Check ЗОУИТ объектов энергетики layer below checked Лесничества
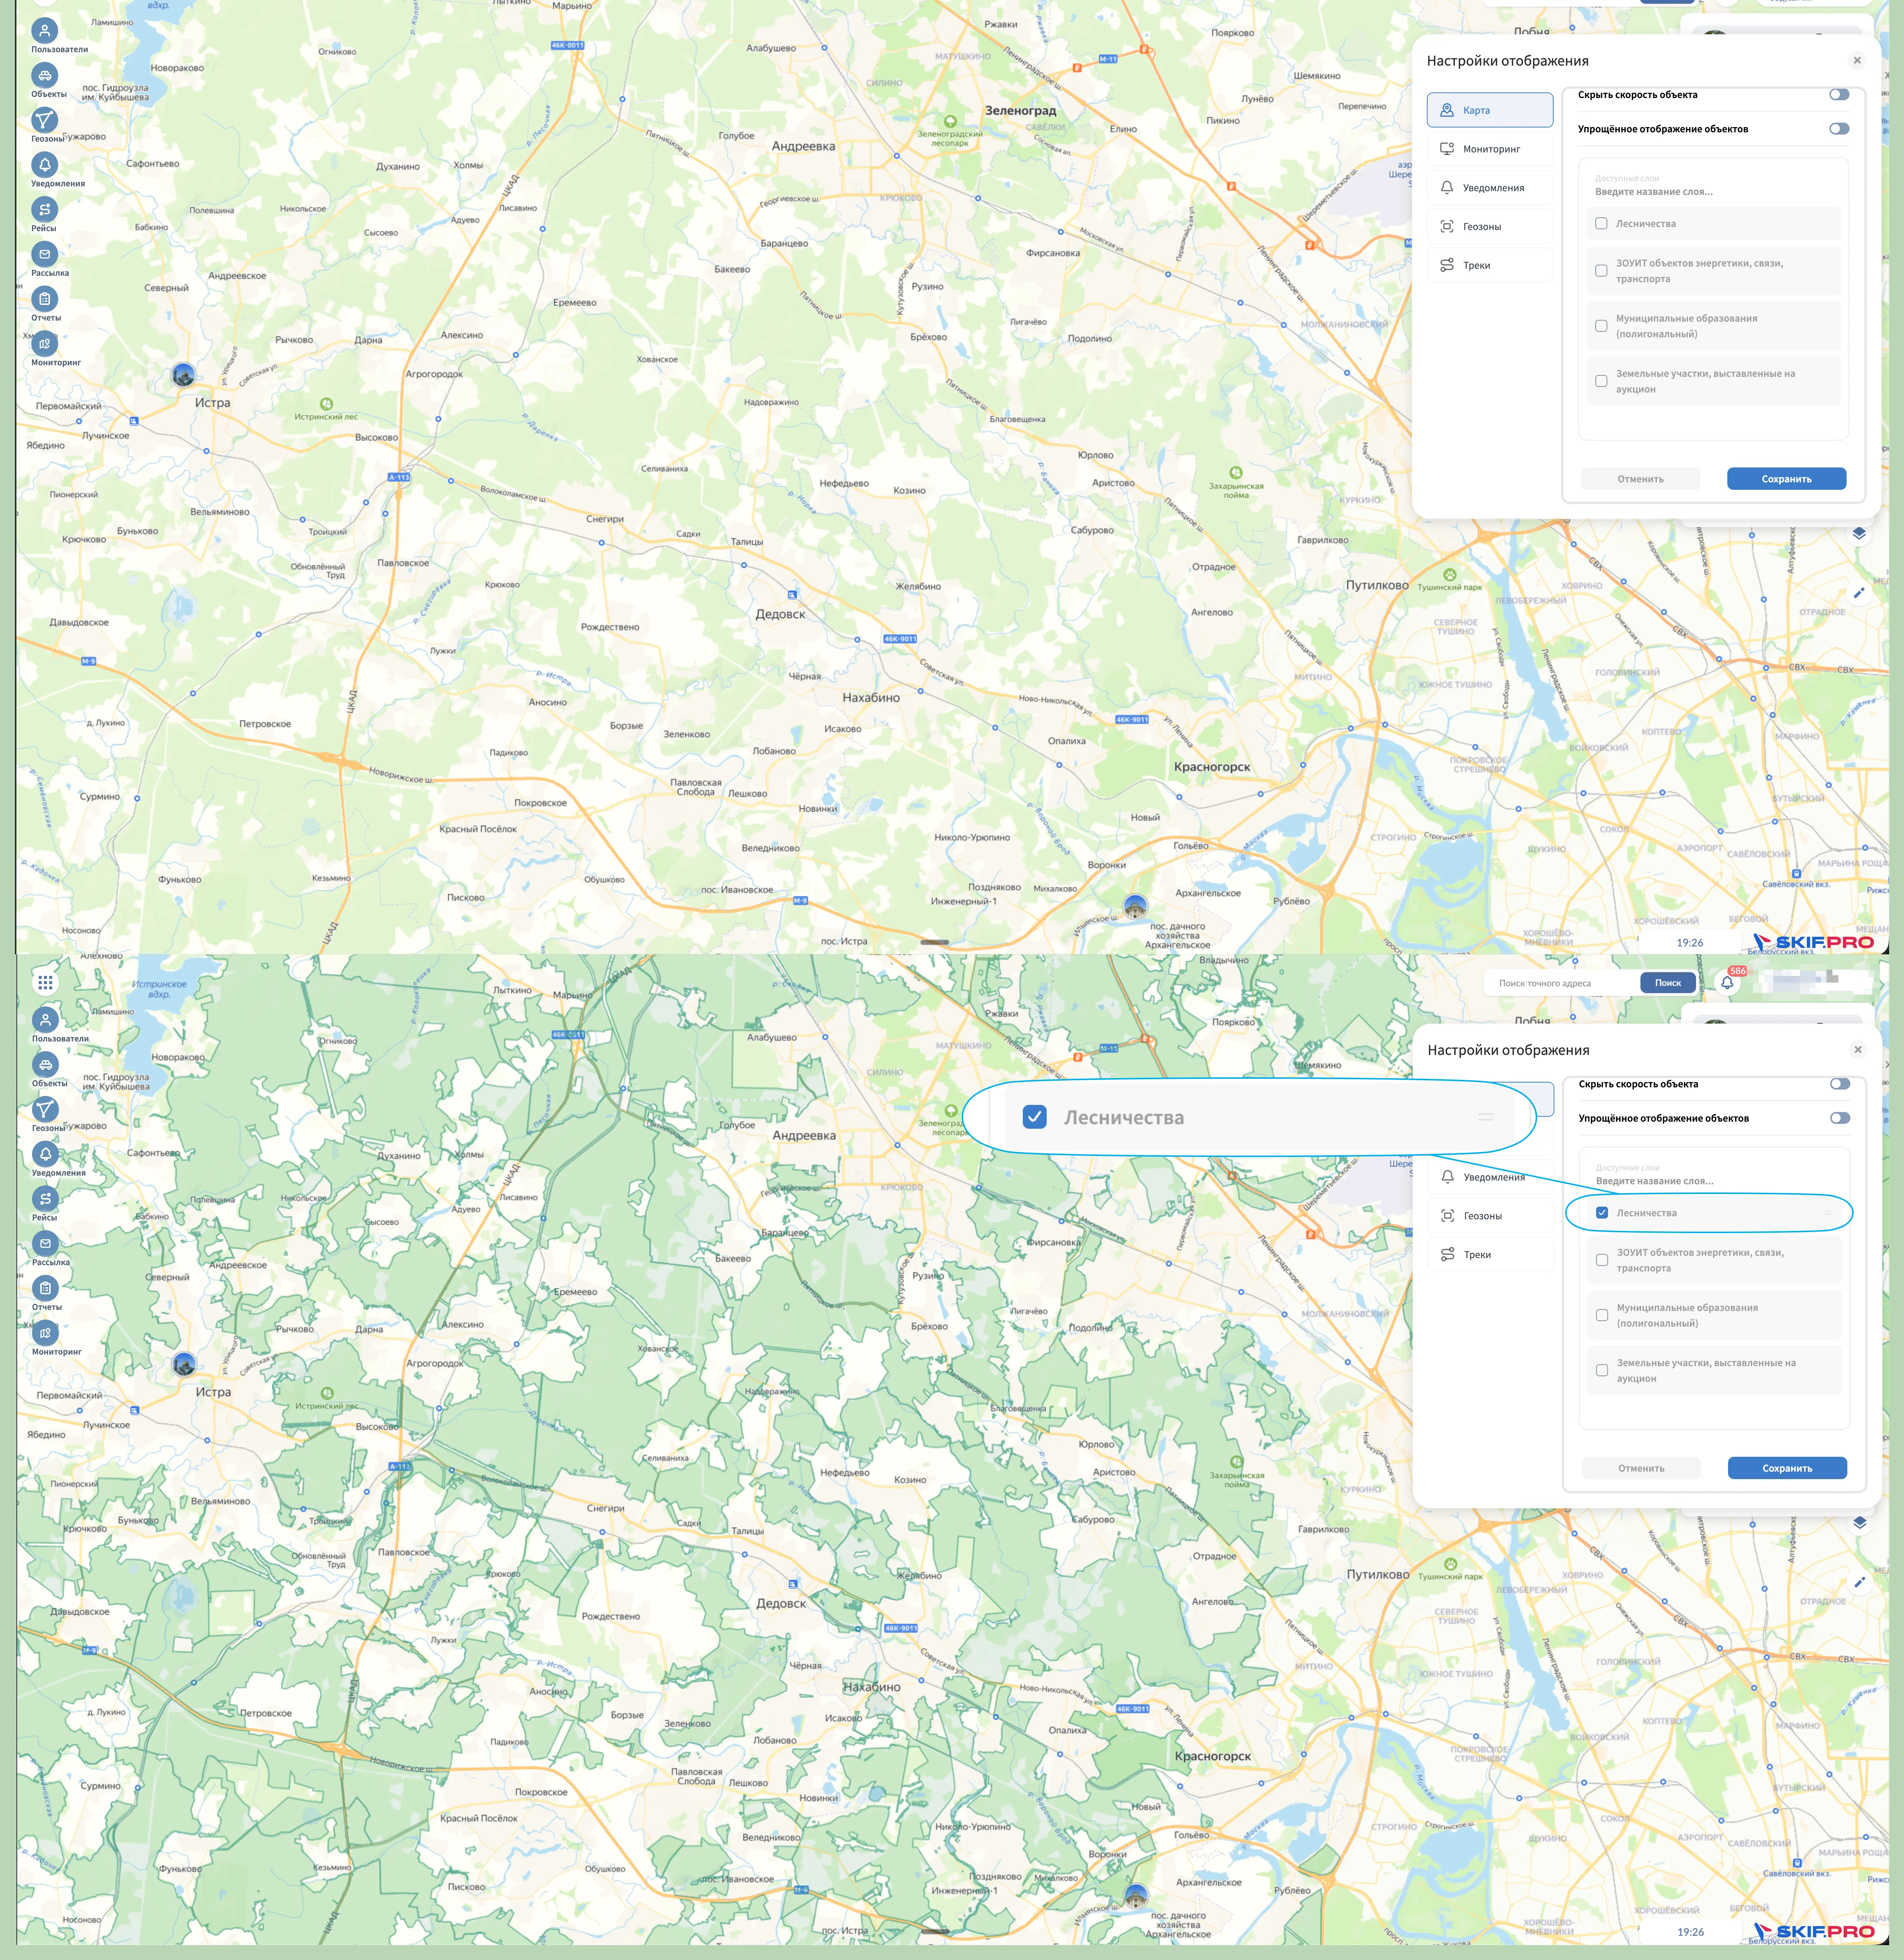Image resolution: width=1904 pixels, height=1960 pixels. (x=1602, y=1260)
